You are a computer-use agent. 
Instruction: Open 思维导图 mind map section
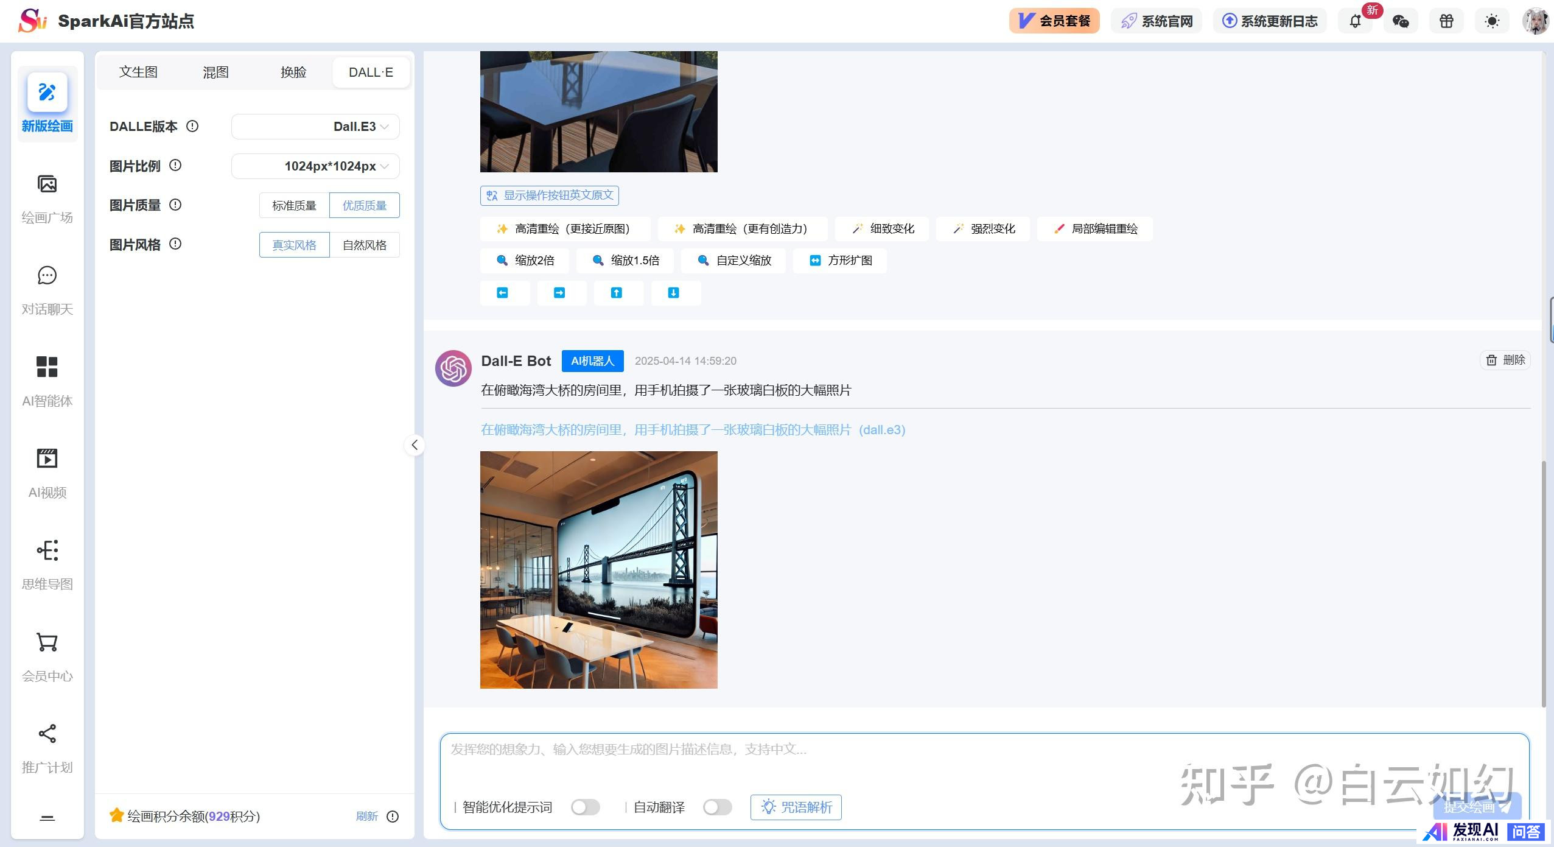[47, 564]
